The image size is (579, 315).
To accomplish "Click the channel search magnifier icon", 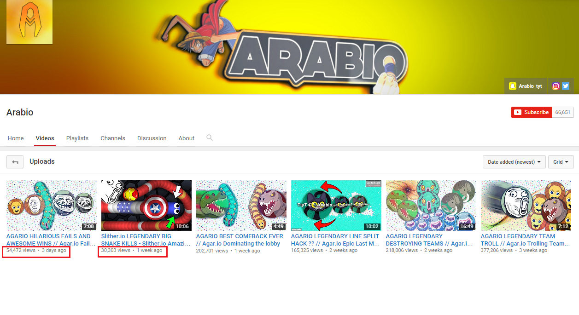I will tap(210, 137).
